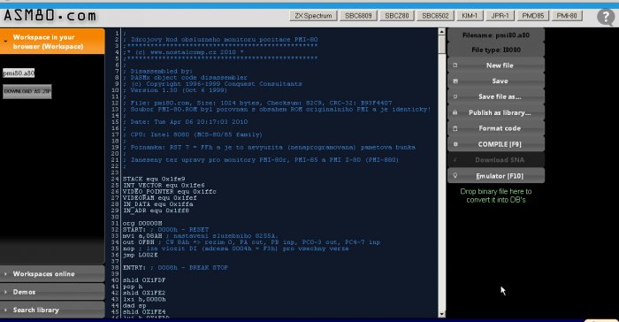619x322 pixels.
Task: Click code line 'jmp L002E'
Action: pos(140,255)
